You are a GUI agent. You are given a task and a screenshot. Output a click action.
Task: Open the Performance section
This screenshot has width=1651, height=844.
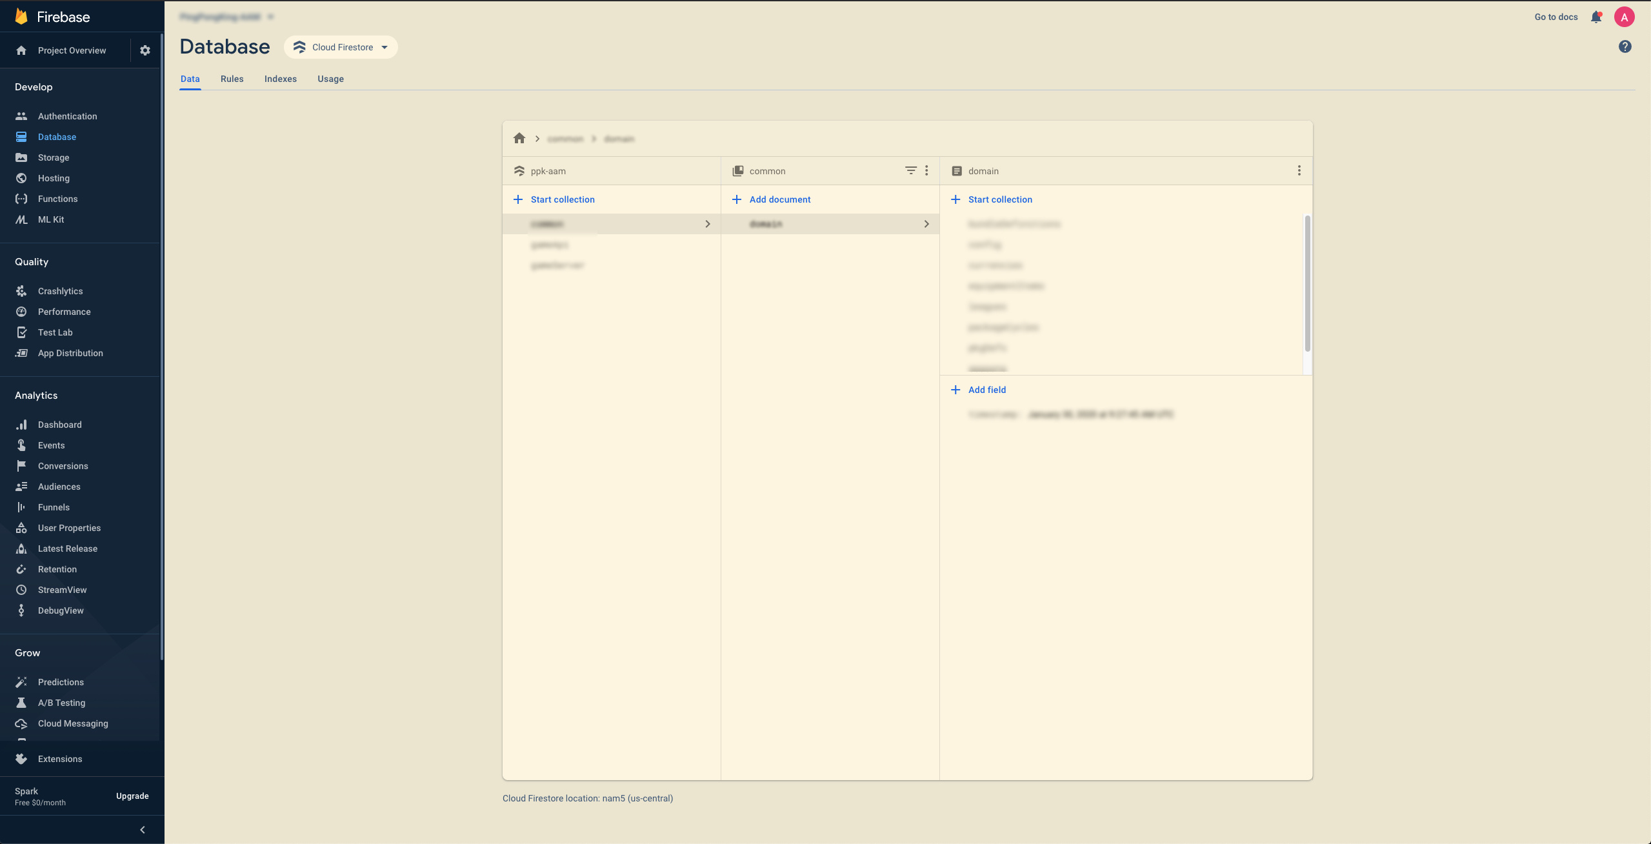click(64, 312)
